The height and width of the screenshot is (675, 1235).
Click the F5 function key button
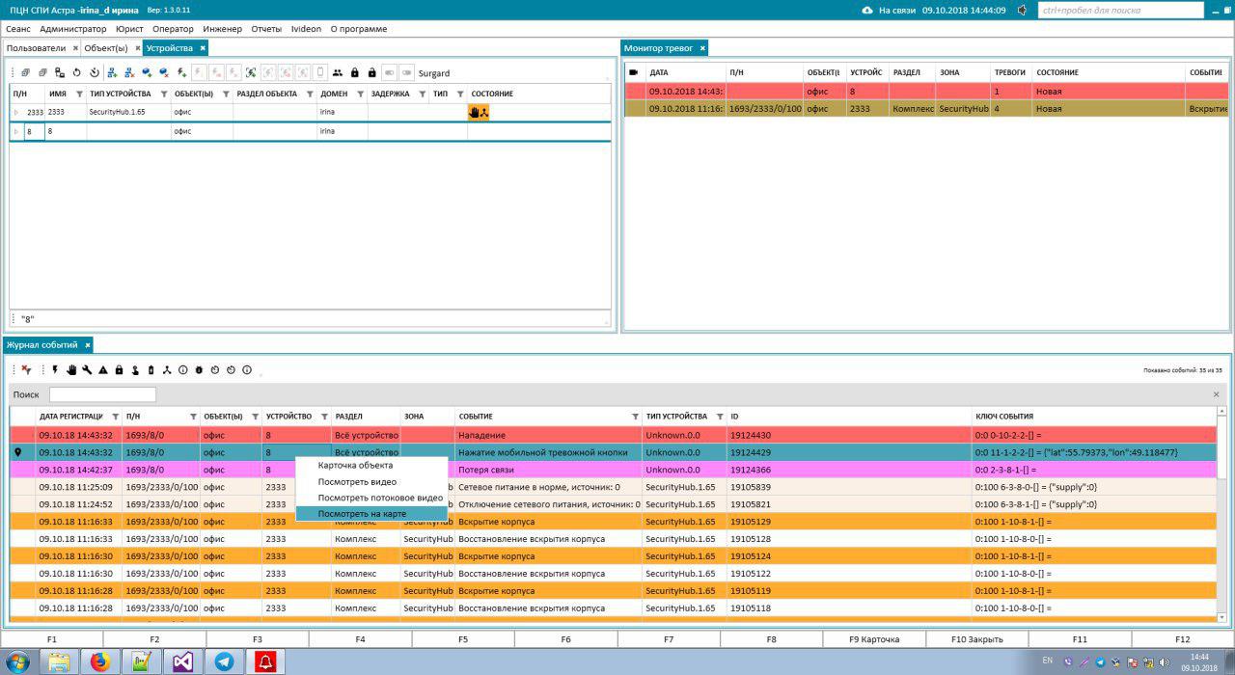point(463,639)
